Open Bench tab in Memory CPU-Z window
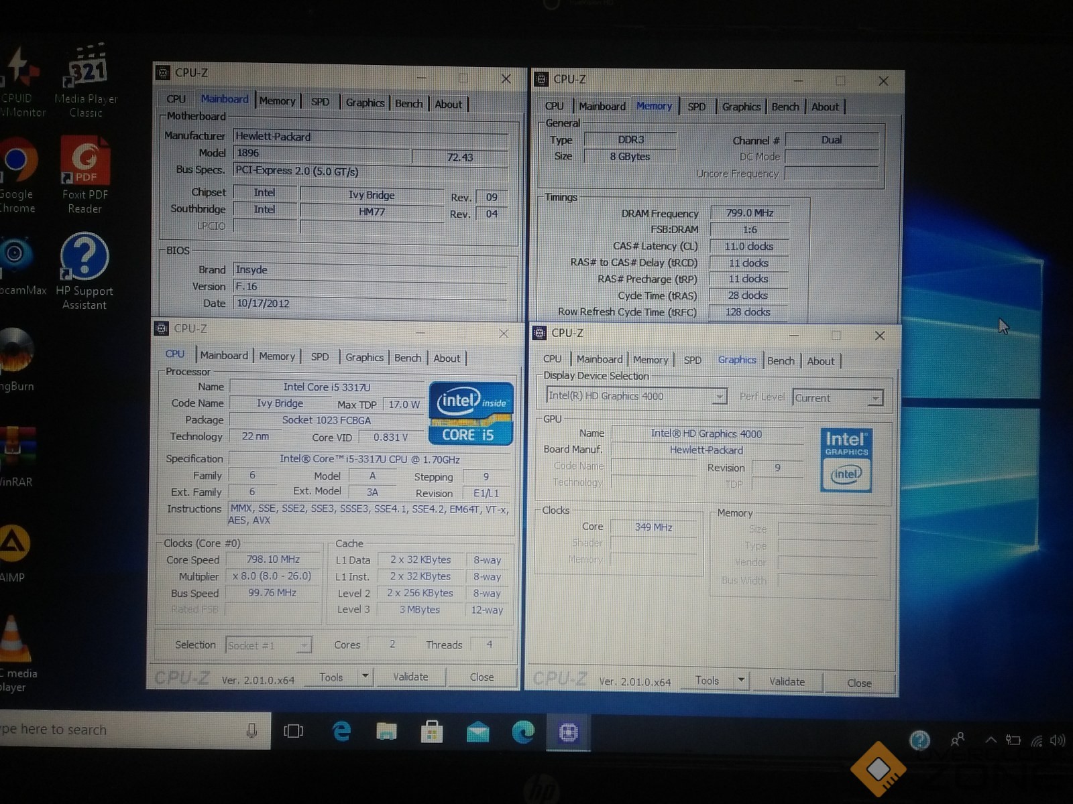This screenshot has height=804, width=1073. [x=785, y=107]
